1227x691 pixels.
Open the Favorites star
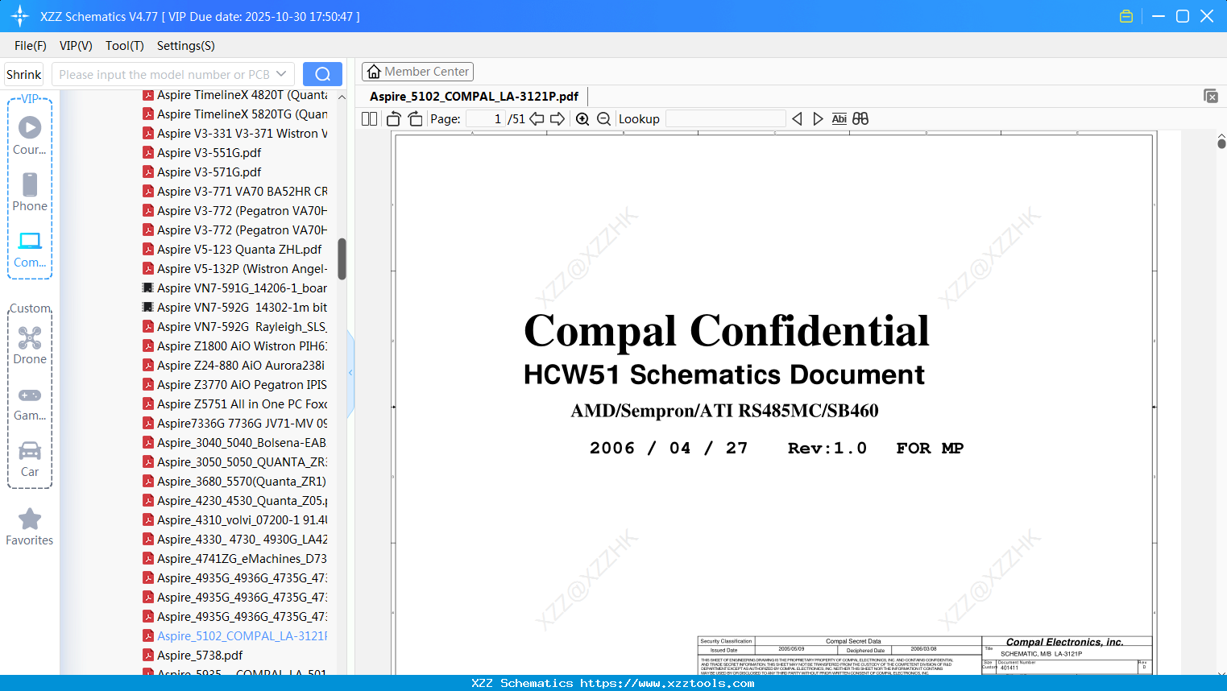pyautogui.click(x=30, y=527)
